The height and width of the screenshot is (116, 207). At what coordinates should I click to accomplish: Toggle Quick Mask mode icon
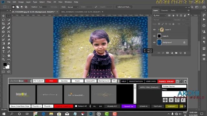point(3,72)
